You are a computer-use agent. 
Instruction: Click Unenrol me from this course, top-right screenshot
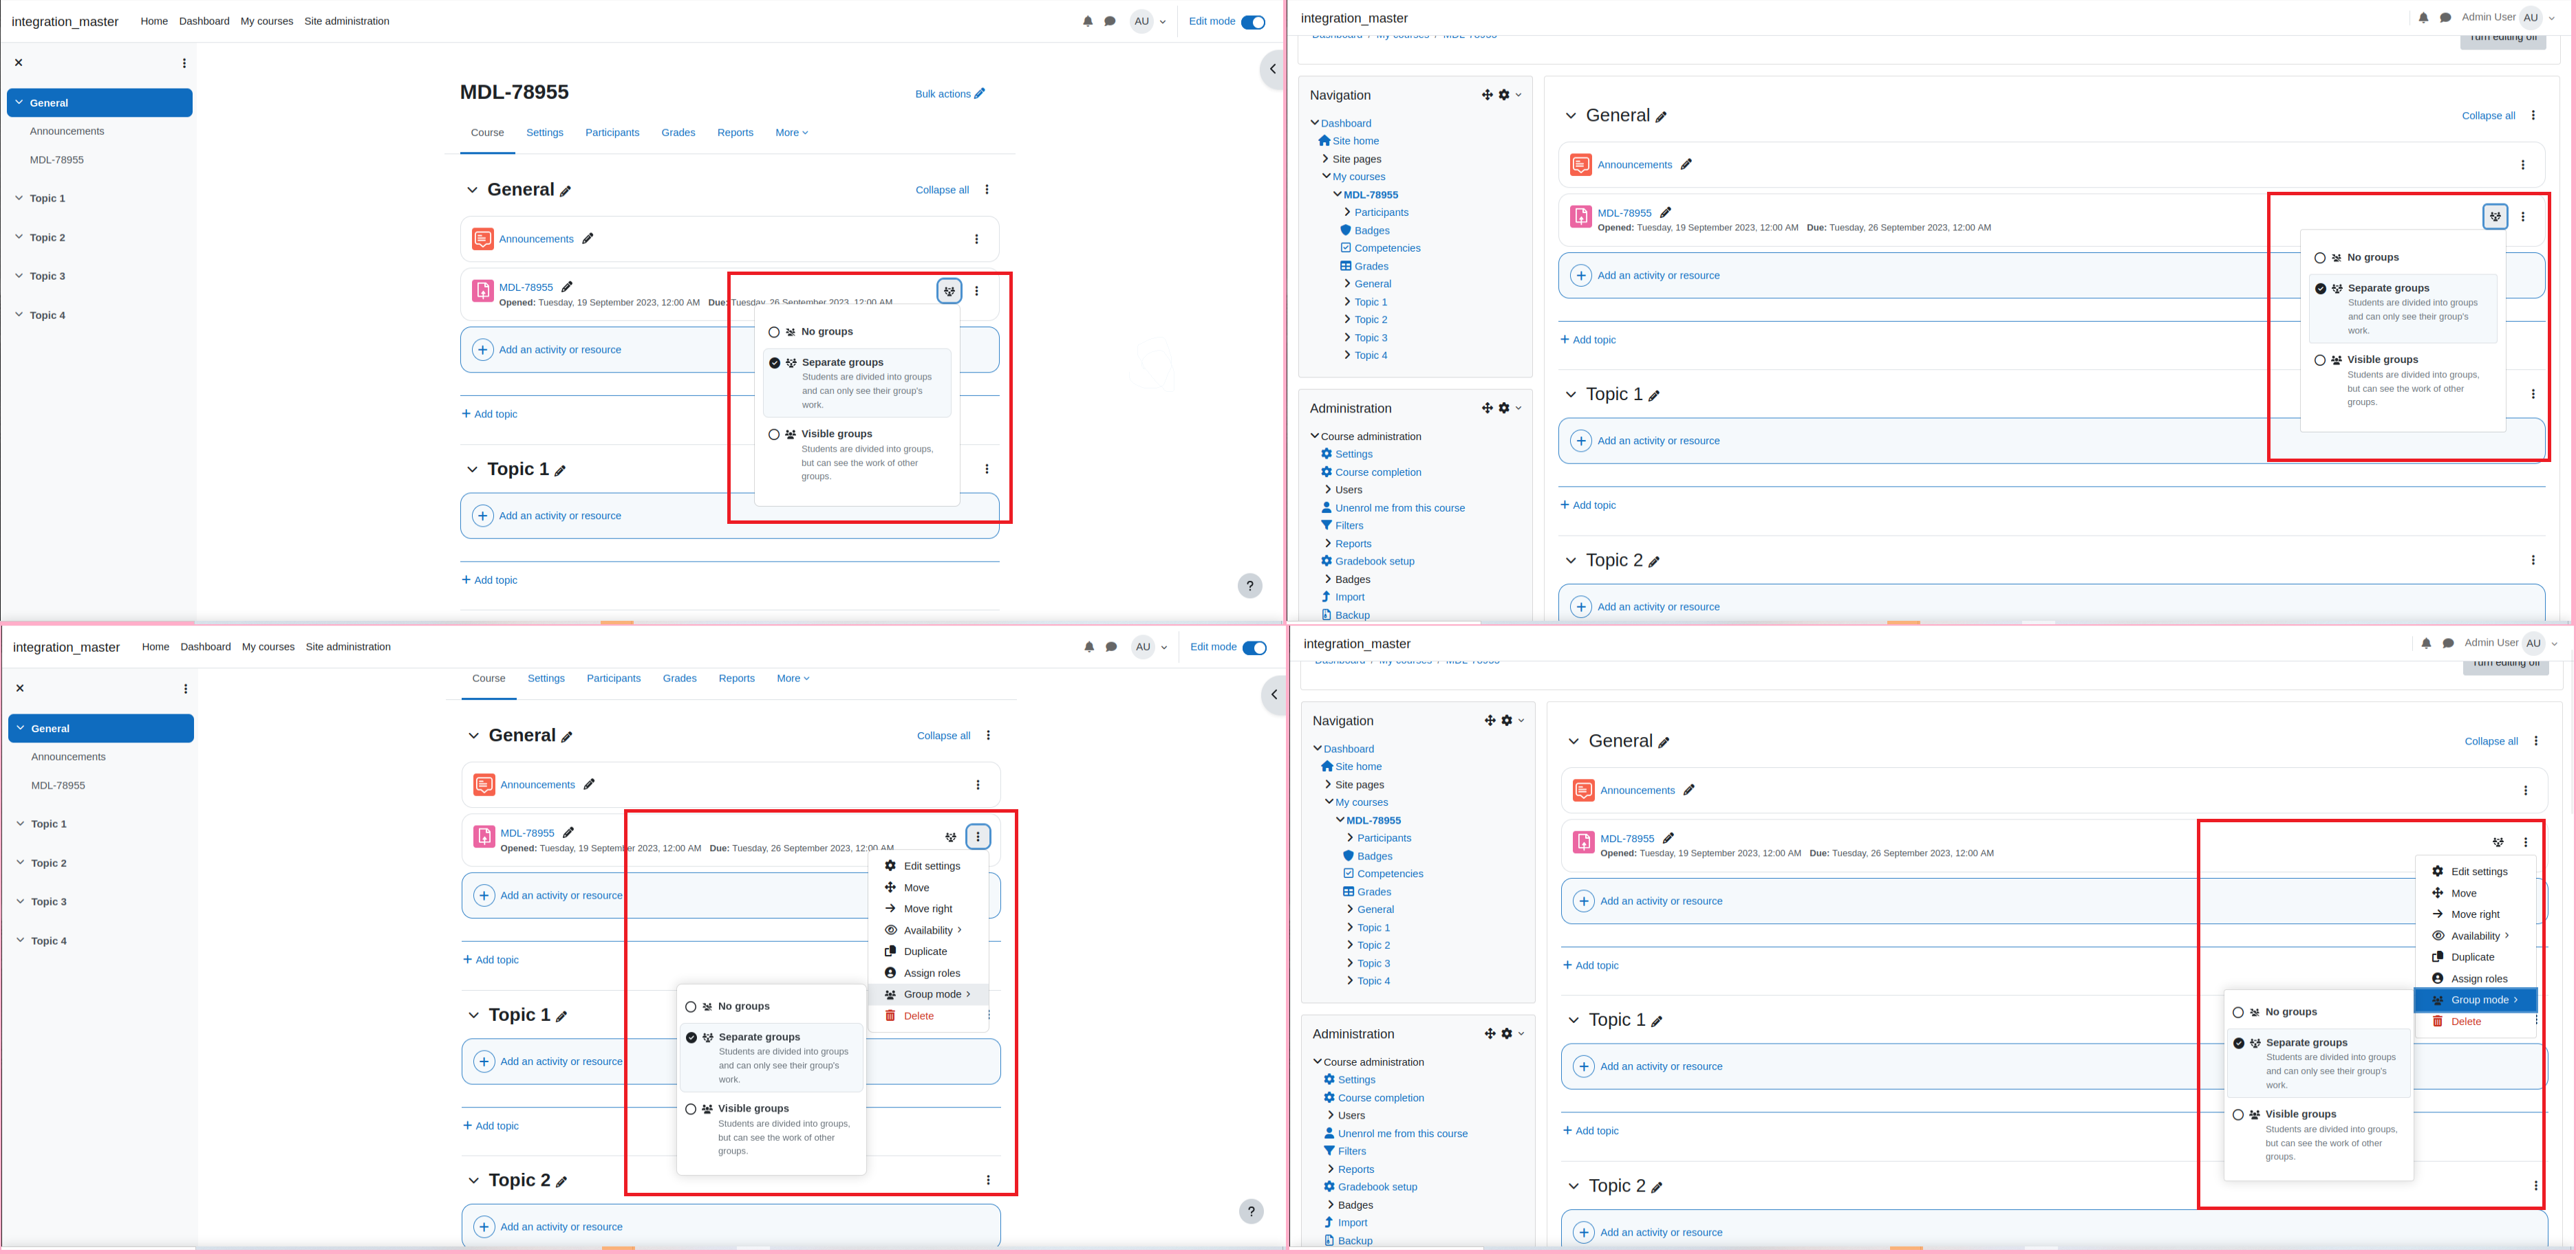pyautogui.click(x=1400, y=507)
